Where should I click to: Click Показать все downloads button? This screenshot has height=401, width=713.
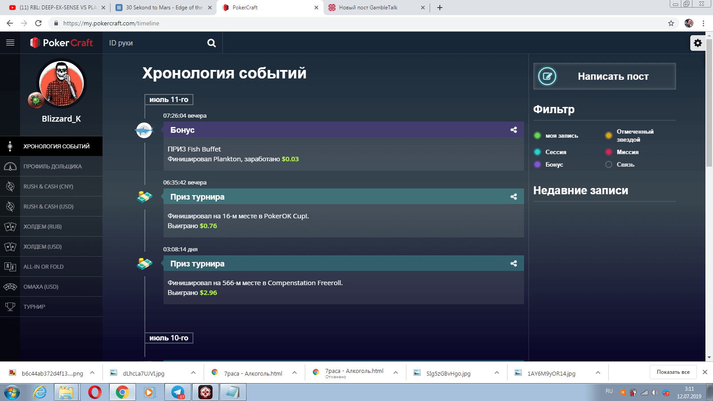click(673, 372)
